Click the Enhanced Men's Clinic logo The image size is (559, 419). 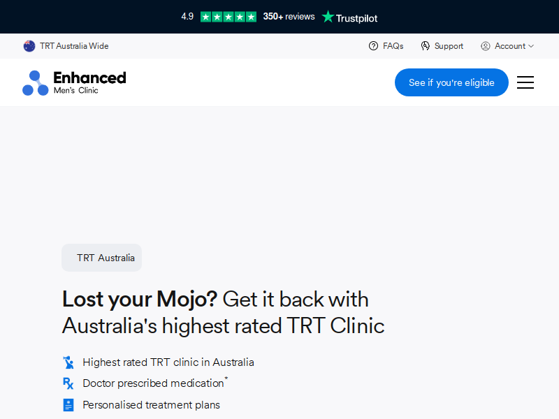point(74,82)
